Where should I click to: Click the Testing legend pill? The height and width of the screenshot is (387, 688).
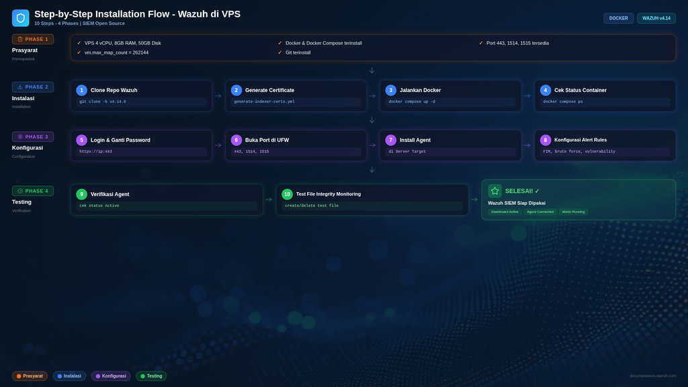pyautogui.click(x=151, y=376)
